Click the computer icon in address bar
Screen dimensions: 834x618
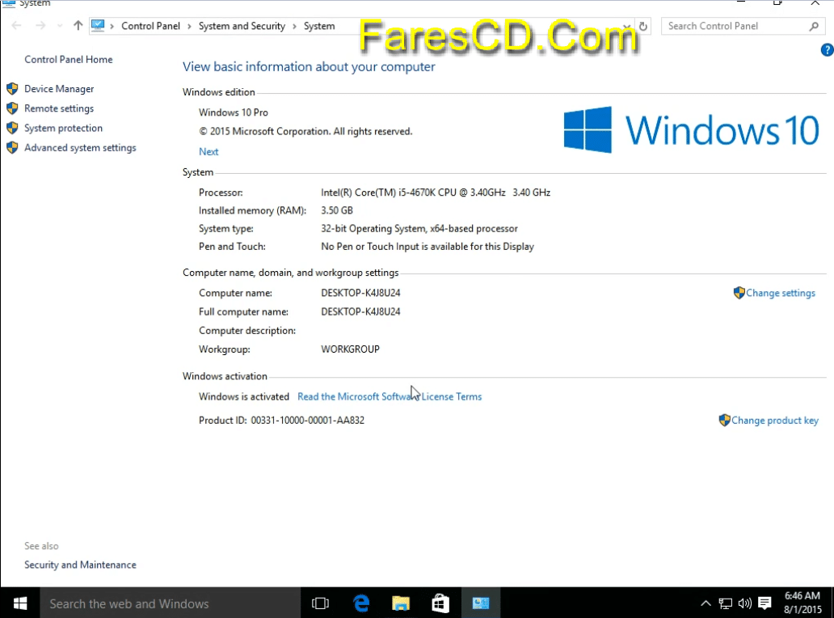pos(98,26)
